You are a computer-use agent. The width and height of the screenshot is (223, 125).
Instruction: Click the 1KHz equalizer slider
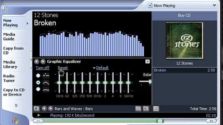pyautogui.click(x=98, y=83)
